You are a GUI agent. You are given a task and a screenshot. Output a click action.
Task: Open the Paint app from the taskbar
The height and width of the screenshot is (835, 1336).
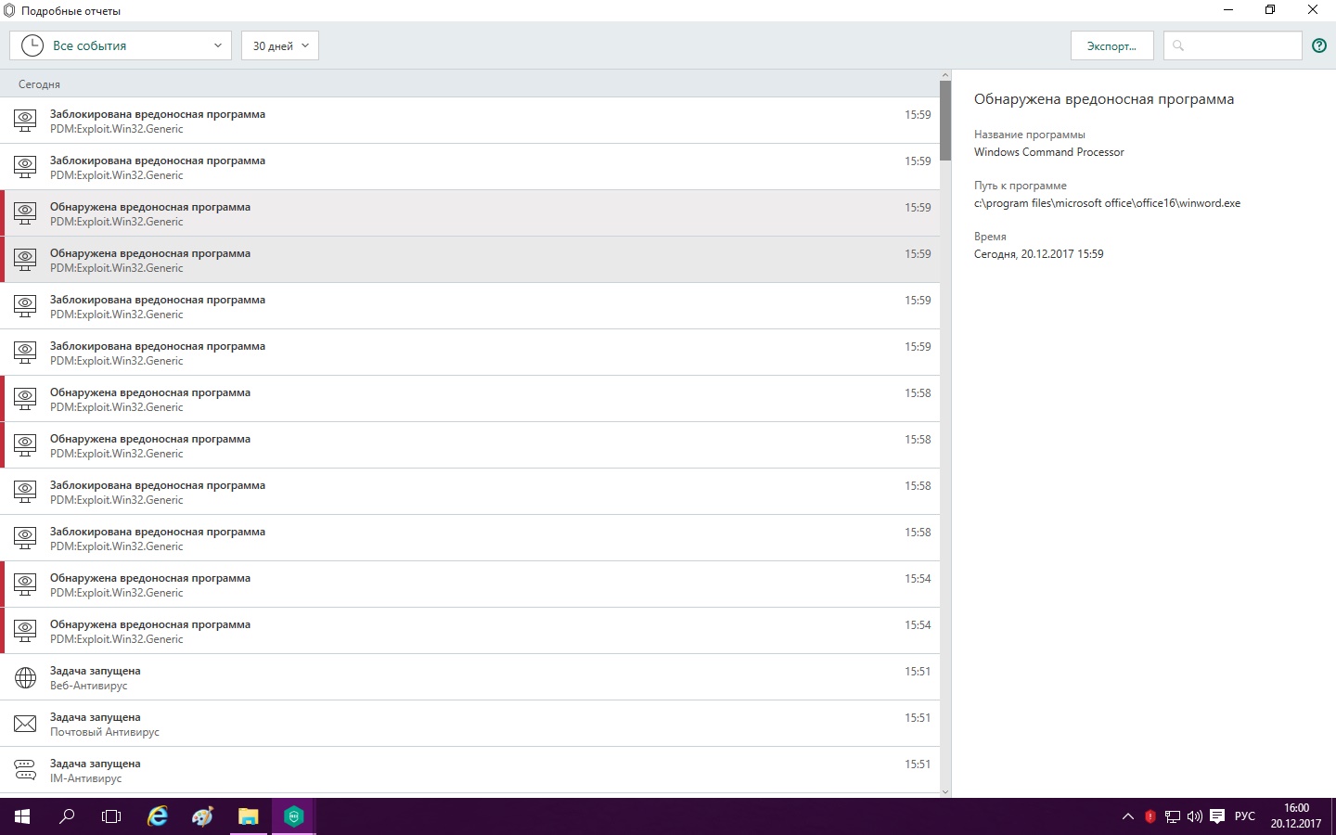202,816
